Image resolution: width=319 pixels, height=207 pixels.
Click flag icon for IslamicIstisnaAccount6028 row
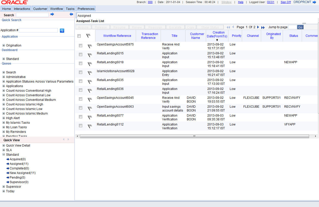click(x=90, y=73)
